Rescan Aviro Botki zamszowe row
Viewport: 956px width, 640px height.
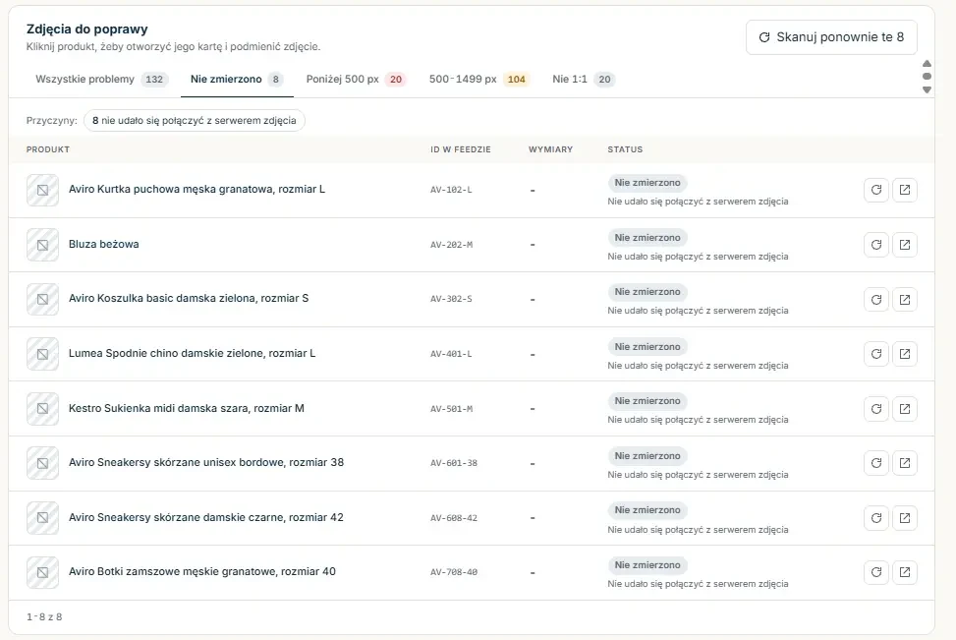pyautogui.click(x=876, y=572)
